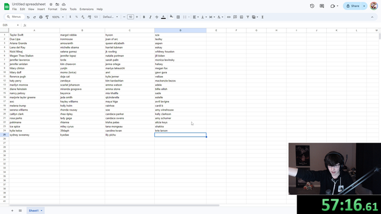Click the Share button
The image size is (381, 214).
pos(353,6)
